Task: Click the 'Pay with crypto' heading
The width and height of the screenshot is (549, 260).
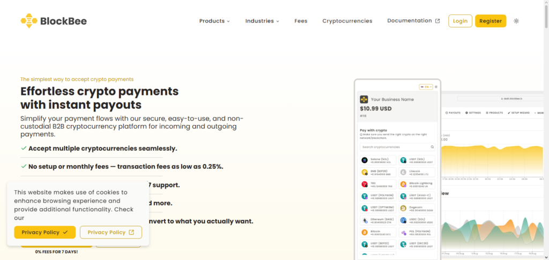Action: (x=373, y=130)
